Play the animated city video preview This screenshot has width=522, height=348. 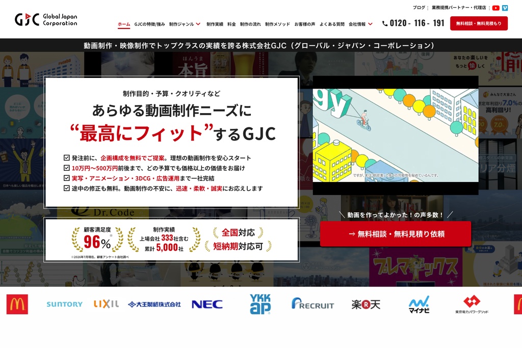[396, 135]
